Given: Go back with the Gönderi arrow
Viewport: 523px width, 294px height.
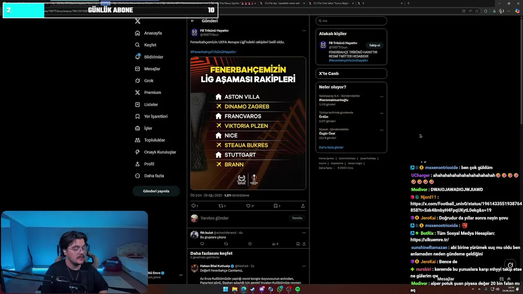Looking at the screenshot, I should (x=192, y=21).
